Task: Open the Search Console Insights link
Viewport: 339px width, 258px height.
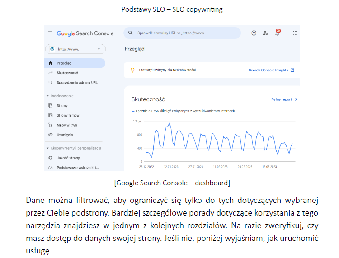Action: 271,70
